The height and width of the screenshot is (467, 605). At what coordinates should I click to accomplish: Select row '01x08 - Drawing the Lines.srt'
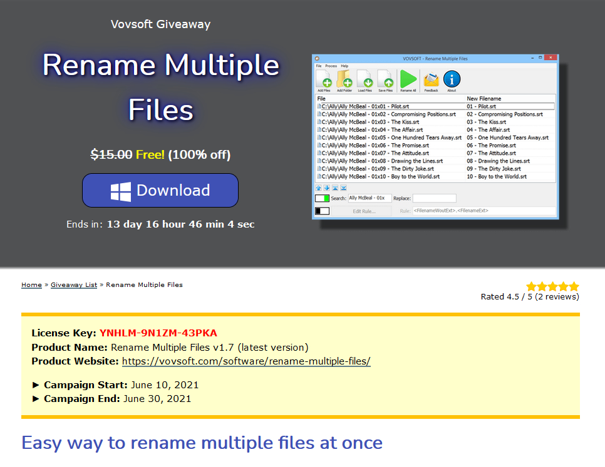436,161
